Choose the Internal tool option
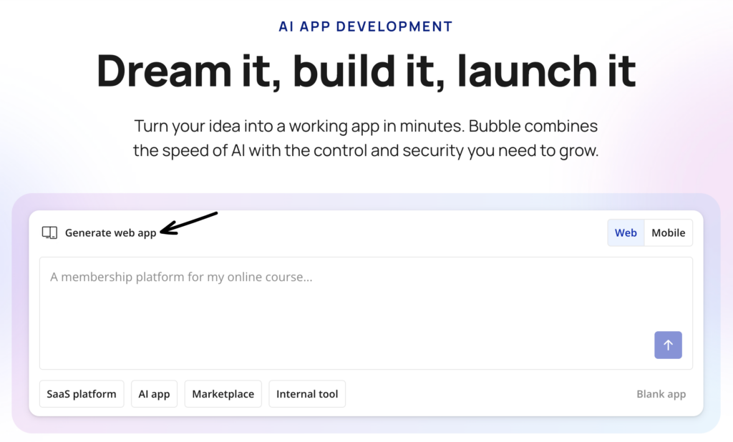 tap(307, 393)
